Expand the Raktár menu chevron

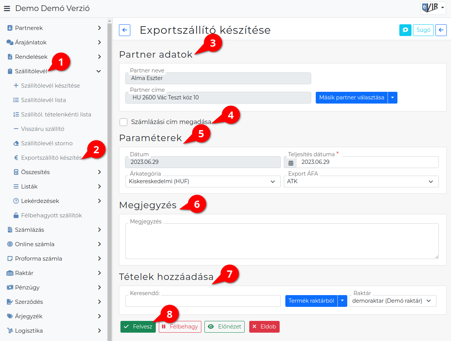99,273
